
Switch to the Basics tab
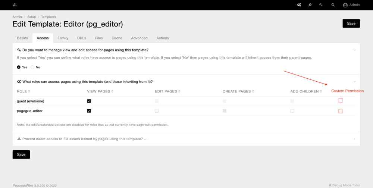(x=22, y=38)
